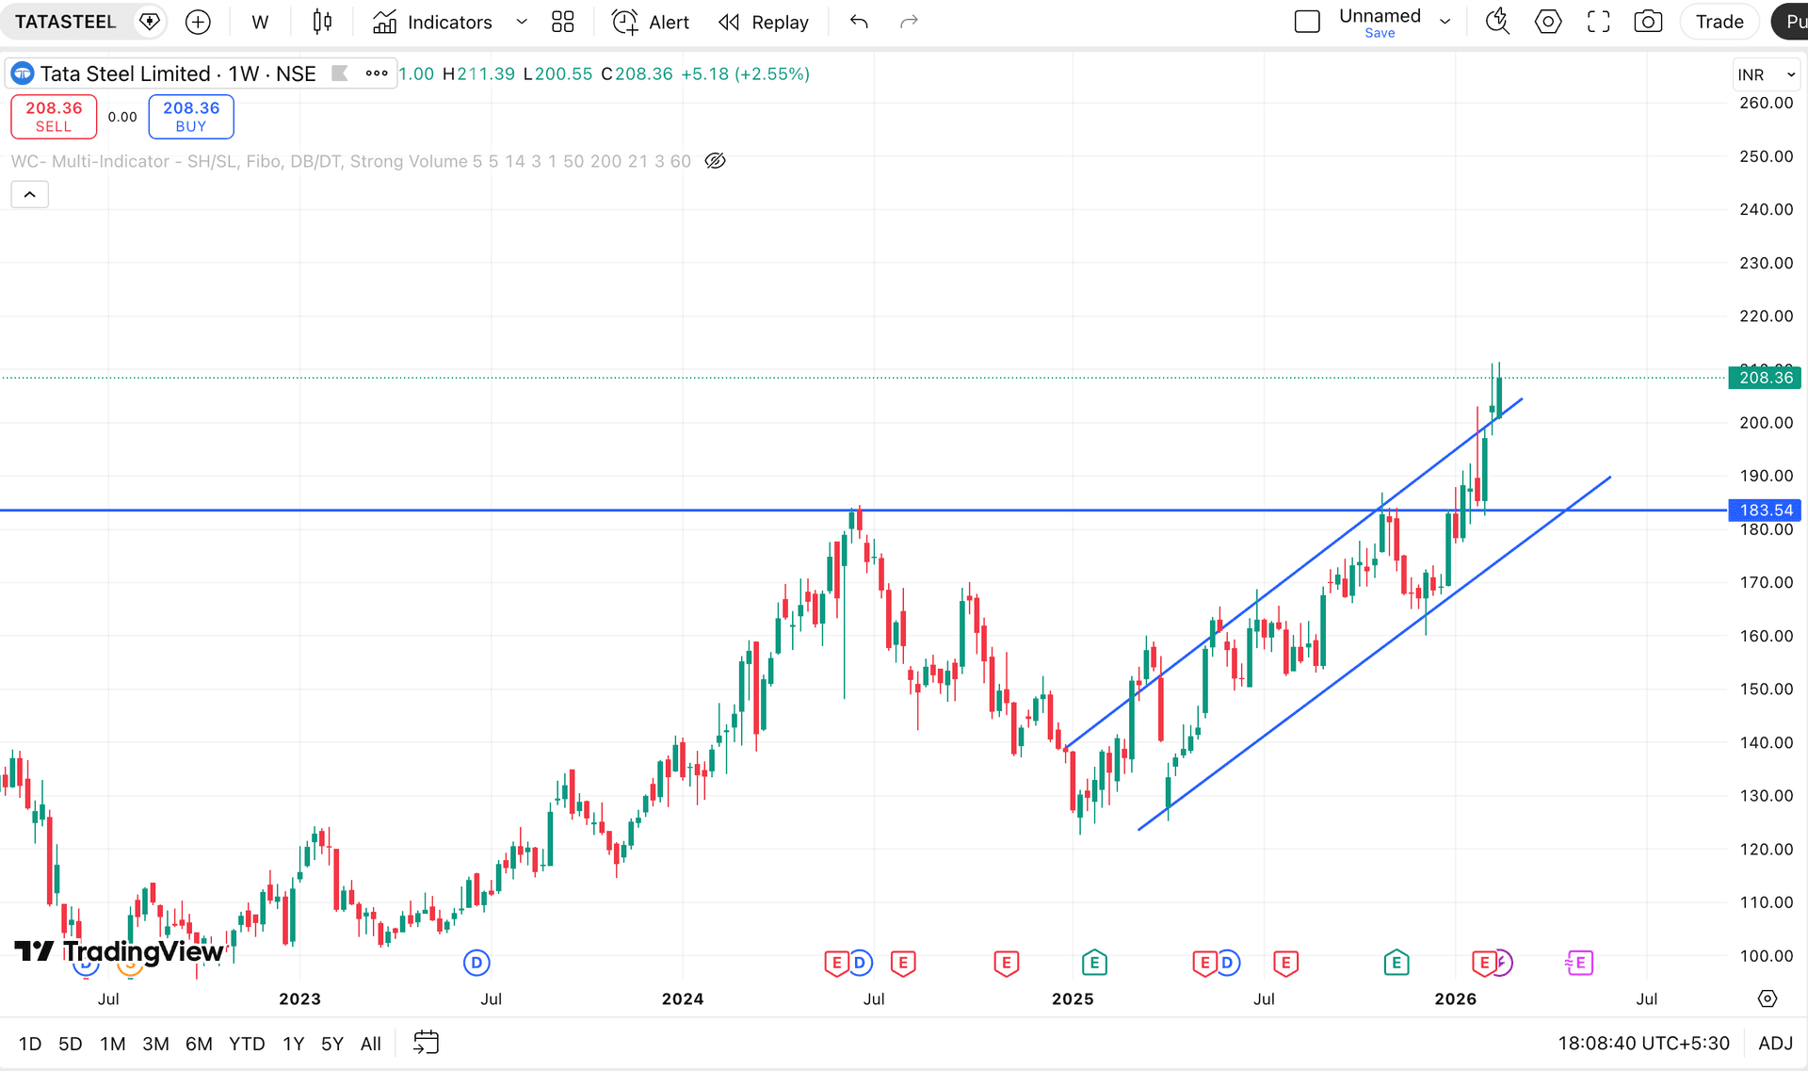Redo the last chart action
The image size is (1808, 1071).
[909, 22]
